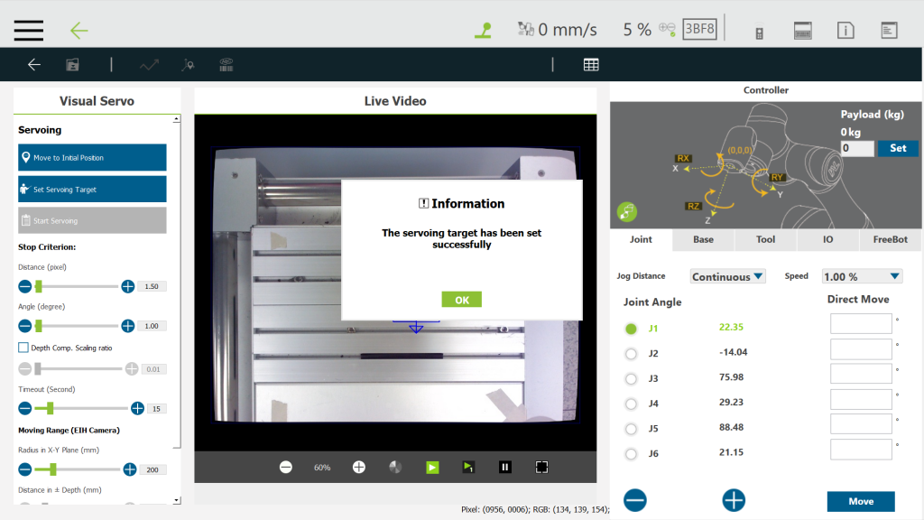924x520 pixels.
Task: Expand the Speed 1.00 % dropdown
Action: click(862, 276)
